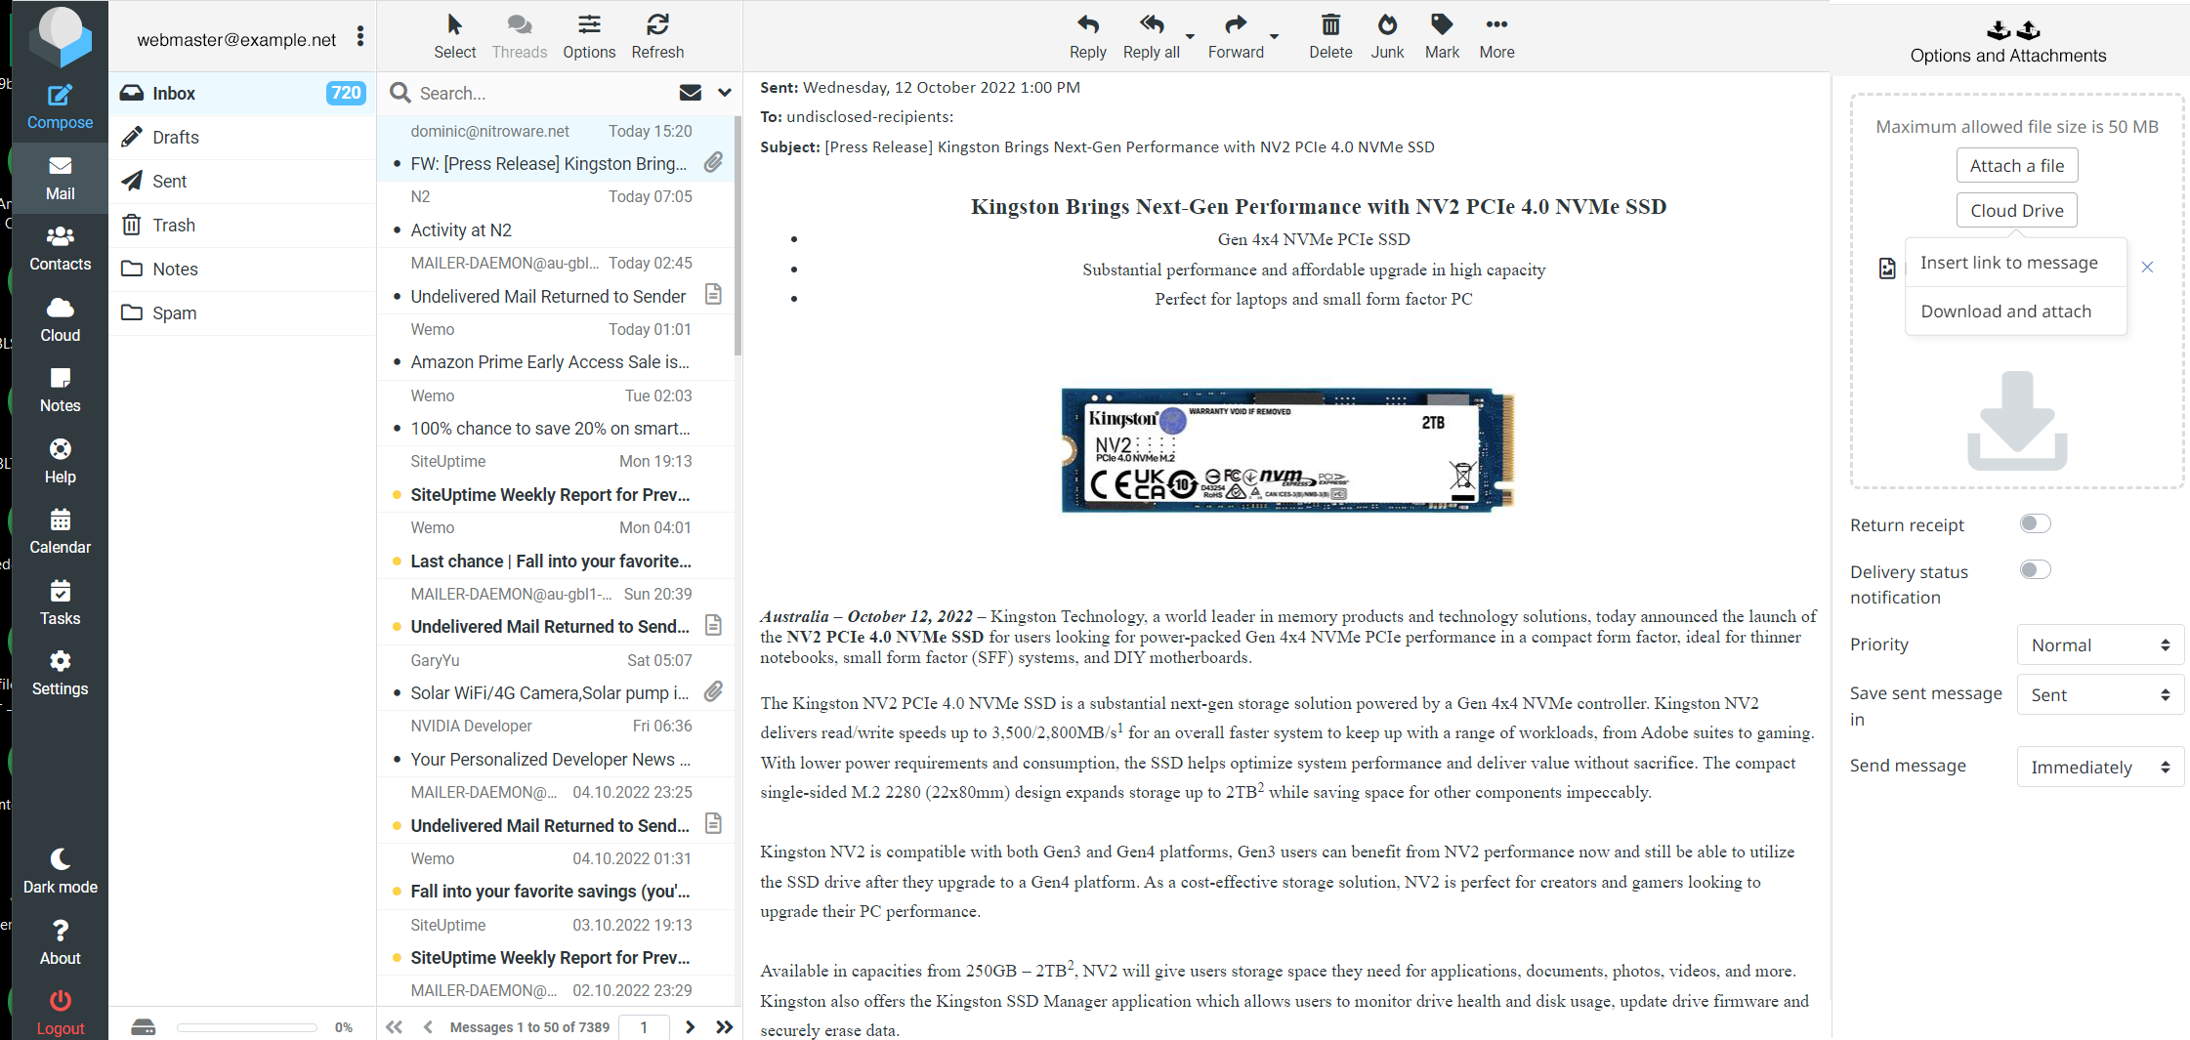Toggle Return receipt switch
Viewport: 2190px width, 1040px height.
[2036, 523]
